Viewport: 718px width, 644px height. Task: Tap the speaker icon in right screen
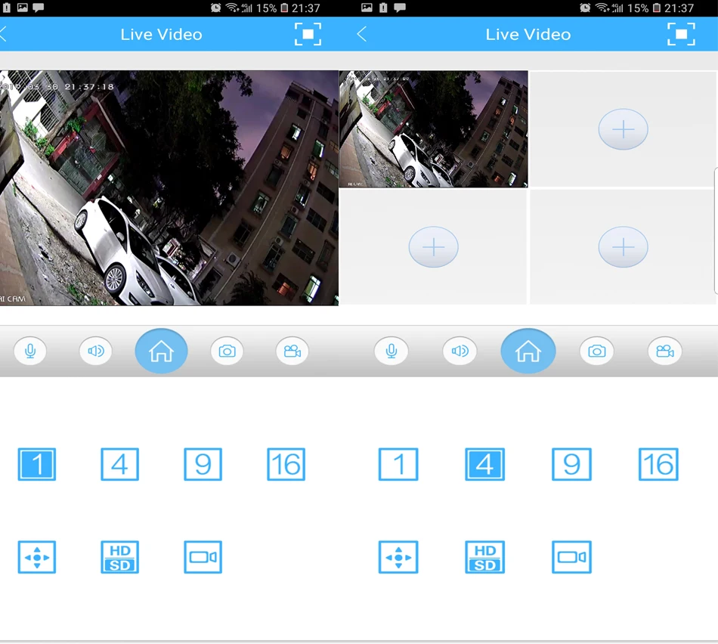460,351
